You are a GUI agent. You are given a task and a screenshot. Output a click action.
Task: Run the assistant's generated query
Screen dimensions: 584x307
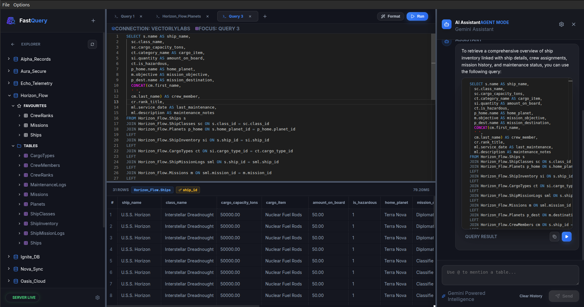point(567,237)
